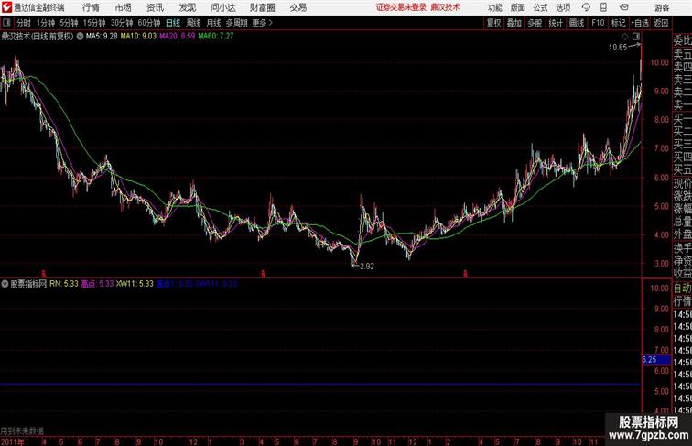Click the 委比 label in the side panel
This screenshot has width=692, height=446.
click(682, 41)
